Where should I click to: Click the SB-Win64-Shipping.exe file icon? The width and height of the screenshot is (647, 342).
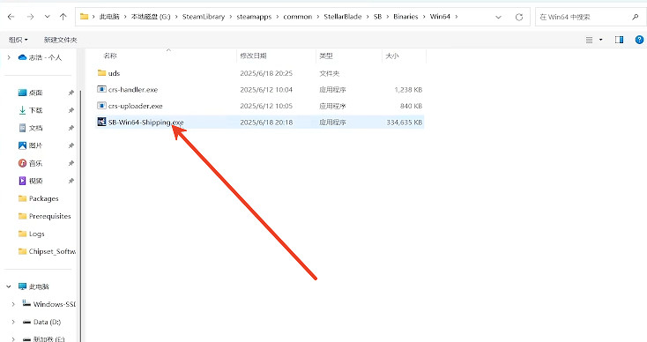click(x=101, y=122)
